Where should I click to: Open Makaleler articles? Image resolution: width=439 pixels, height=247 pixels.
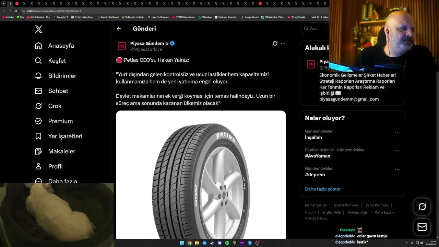(x=55, y=151)
